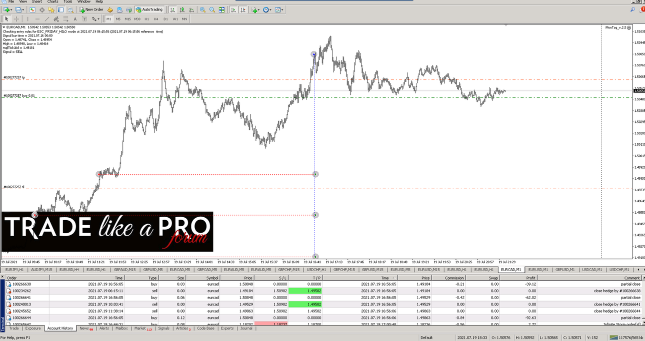Screen dimensions: 645x341
Task: Sort by the Symbol column header
Action: point(204,278)
